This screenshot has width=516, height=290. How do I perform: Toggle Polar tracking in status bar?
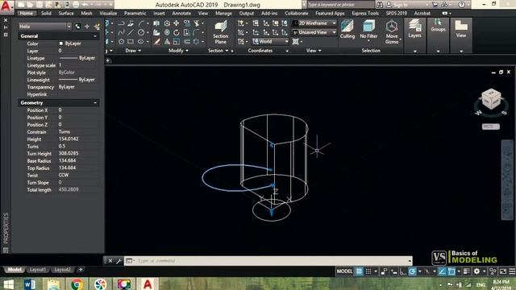(412, 271)
